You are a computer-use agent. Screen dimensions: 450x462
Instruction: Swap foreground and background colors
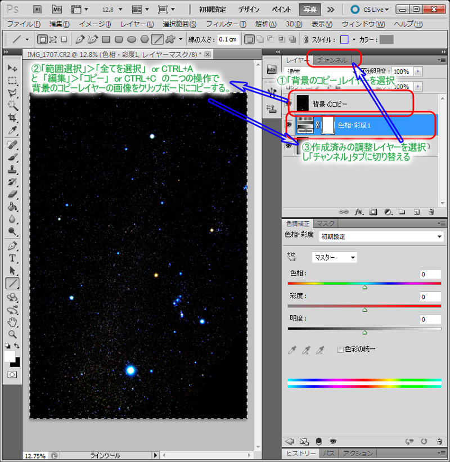(17, 346)
